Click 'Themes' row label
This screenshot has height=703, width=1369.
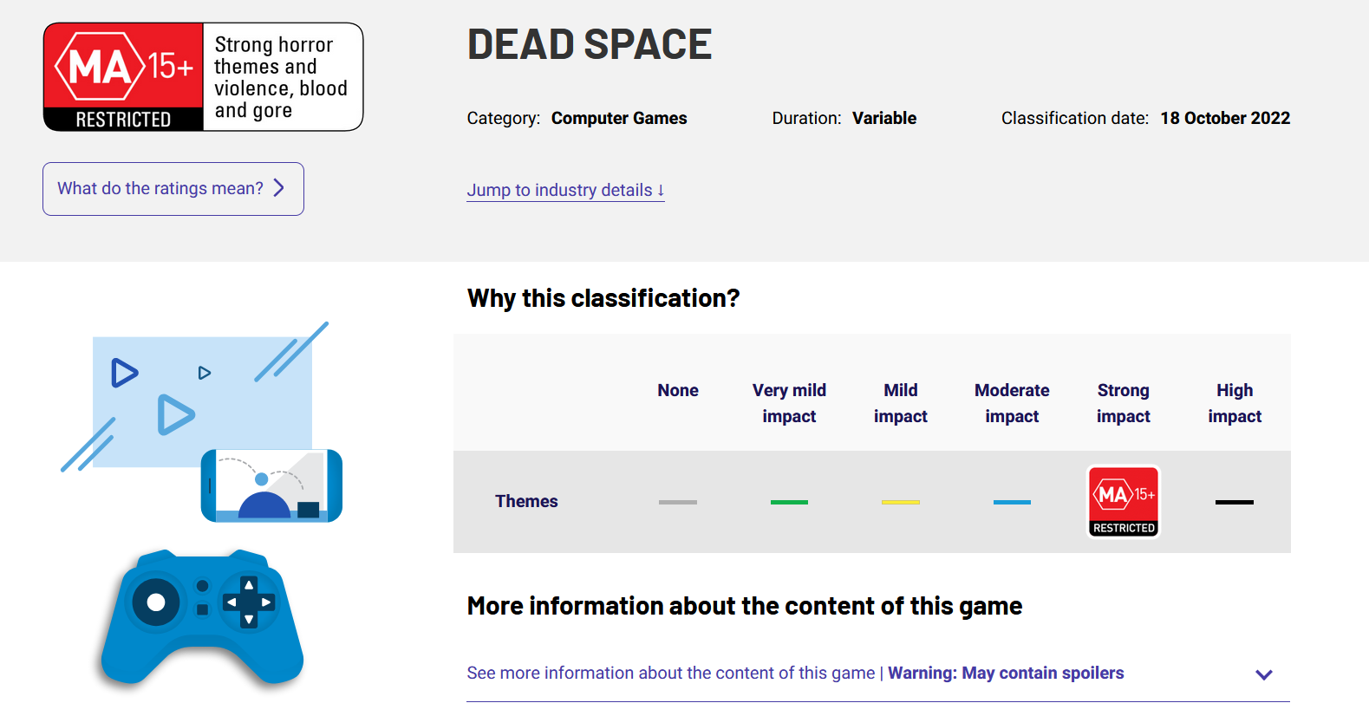(x=526, y=501)
